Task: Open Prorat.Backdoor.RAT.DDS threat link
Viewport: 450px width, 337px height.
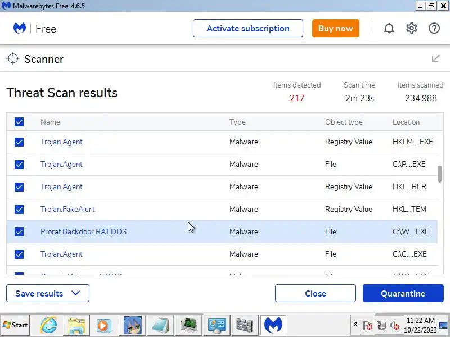Action: pyautogui.click(x=83, y=231)
